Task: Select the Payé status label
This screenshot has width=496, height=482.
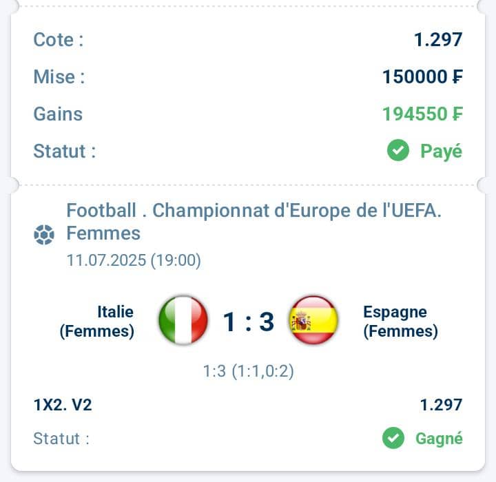Action: click(x=442, y=151)
